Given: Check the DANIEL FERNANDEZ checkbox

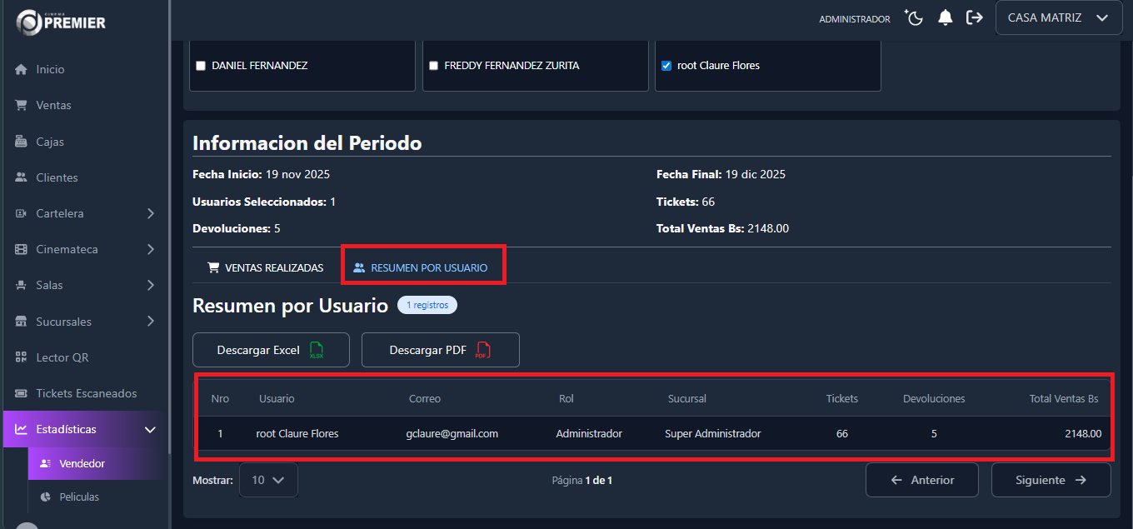Looking at the screenshot, I should tap(200, 66).
